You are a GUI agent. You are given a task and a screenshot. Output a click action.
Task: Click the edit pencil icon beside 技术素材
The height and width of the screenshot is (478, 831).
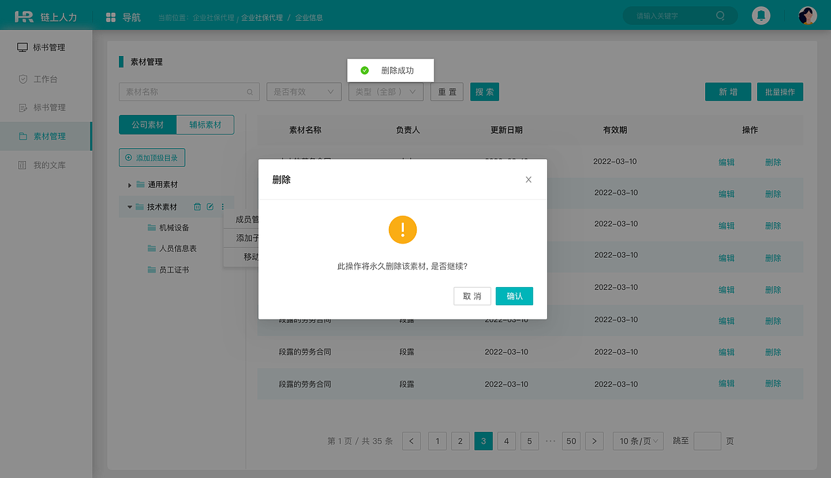[210, 206]
